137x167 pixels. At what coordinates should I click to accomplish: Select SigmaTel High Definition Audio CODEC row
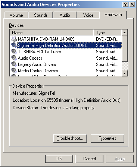[x=66, y=45]
